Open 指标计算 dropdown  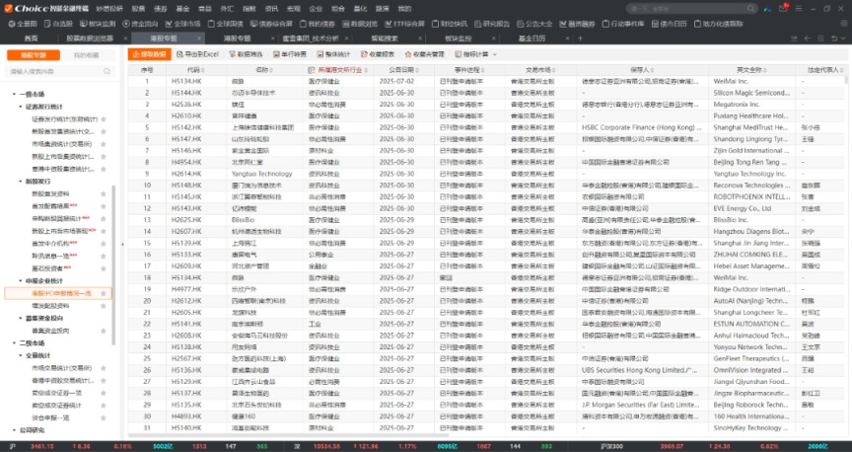point(475,54)
